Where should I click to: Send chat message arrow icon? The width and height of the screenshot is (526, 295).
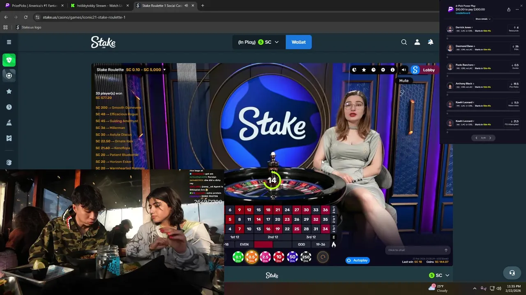(x=446, y=250)
